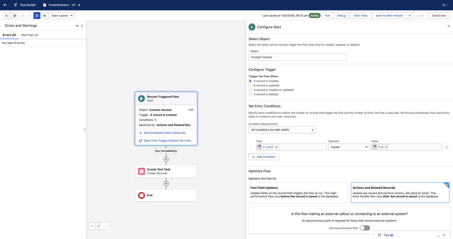Open the Save As New Version arrow menu
453x239 pixels.
(x=410, y=16)
